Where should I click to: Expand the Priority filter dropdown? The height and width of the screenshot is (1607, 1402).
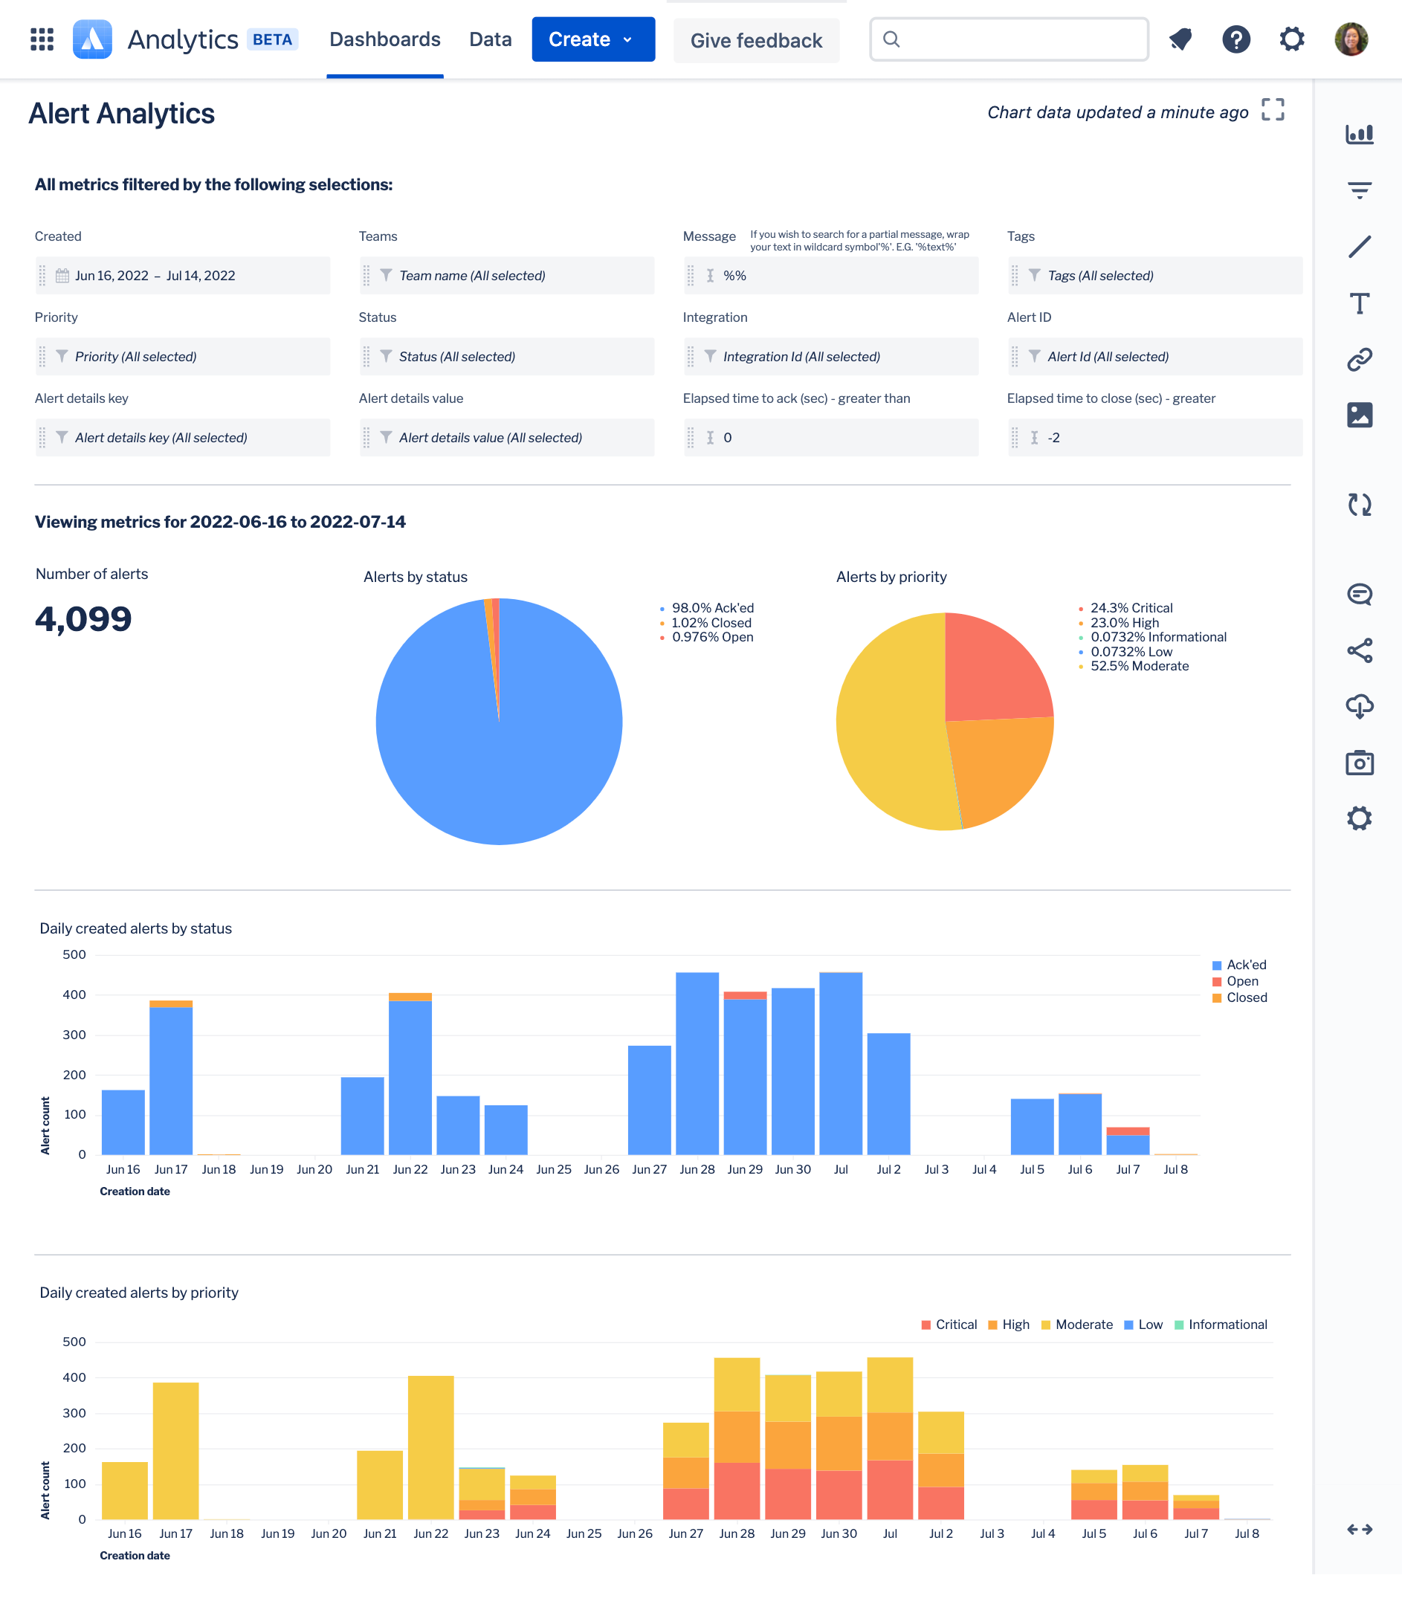tap(182, 357)
